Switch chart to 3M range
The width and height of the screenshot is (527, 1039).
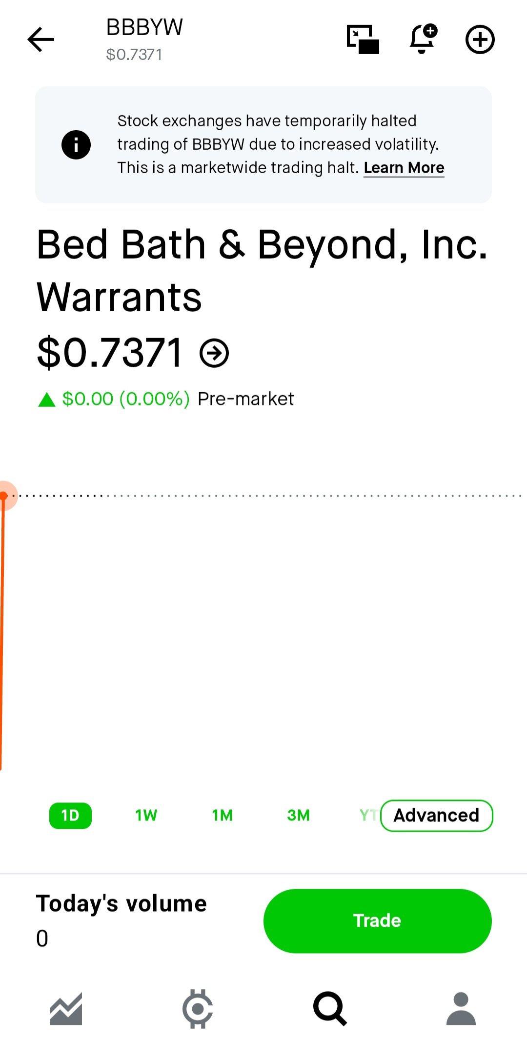[x=299, y=816]
